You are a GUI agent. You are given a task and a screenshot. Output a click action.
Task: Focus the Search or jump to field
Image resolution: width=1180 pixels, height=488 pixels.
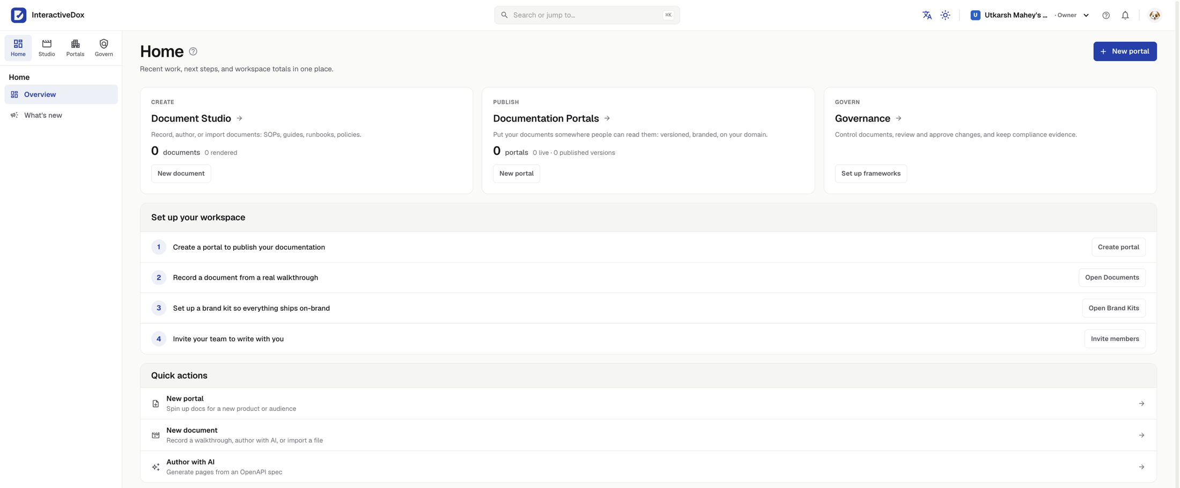pos(587,15)
